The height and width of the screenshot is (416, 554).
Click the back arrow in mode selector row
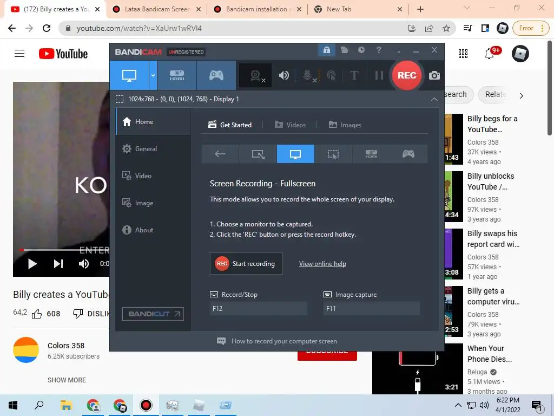[221, 154]
